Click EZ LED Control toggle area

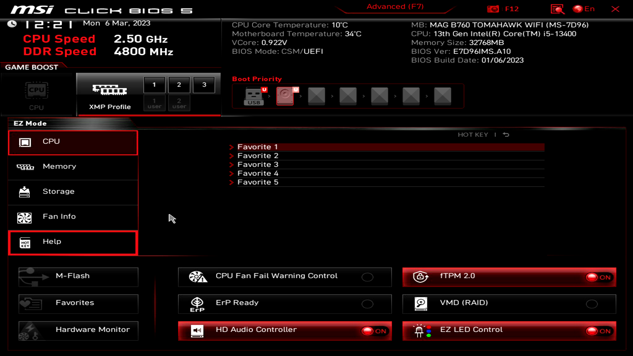pyautogui.click(x=599, y=331)
